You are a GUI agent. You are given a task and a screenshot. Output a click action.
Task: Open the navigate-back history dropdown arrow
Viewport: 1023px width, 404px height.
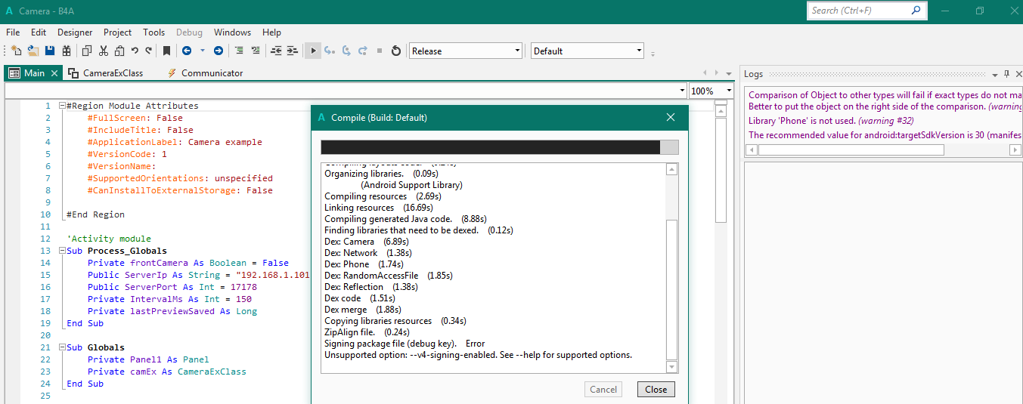(203, 51)
